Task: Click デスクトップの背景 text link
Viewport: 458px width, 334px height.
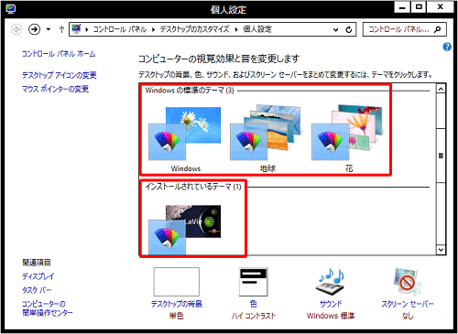Action: 177,304
